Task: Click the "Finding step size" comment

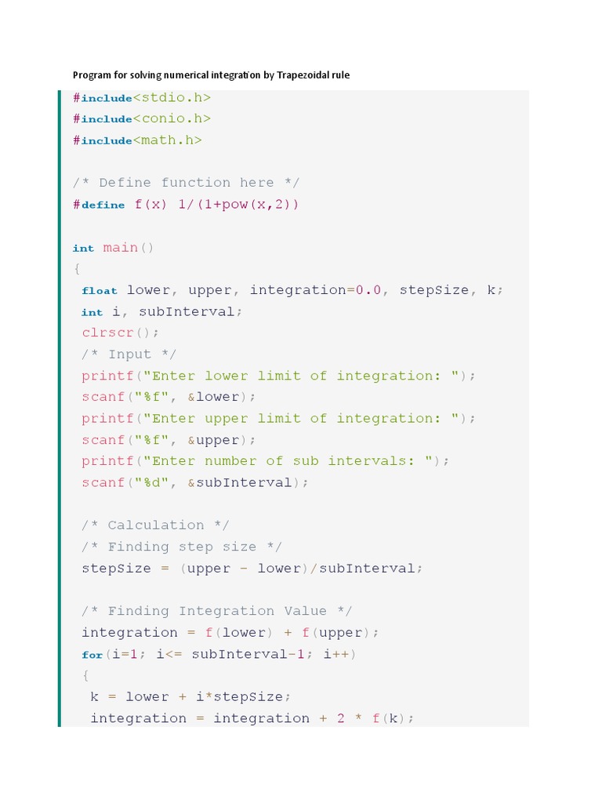Action: (x=182, y=547)
